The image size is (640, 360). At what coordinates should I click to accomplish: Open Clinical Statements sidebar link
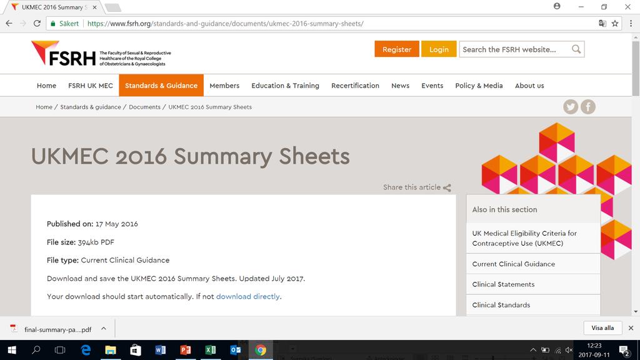tap(533, 284)
